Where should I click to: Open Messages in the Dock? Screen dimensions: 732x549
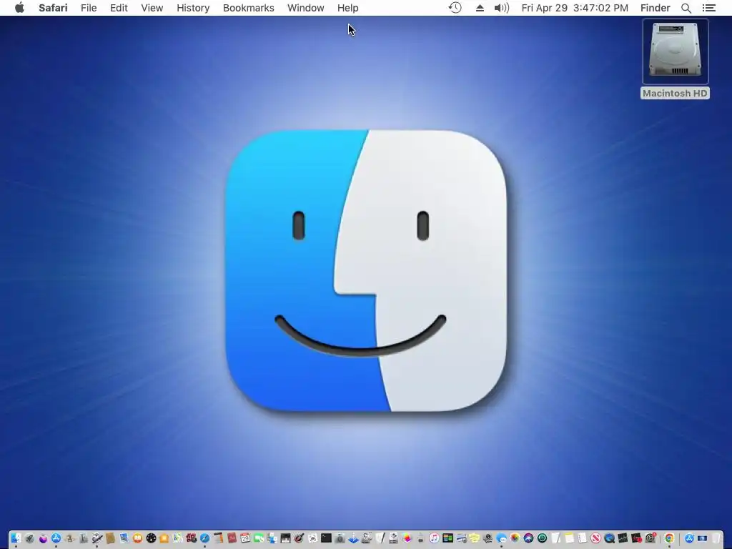tap(501, 538)
